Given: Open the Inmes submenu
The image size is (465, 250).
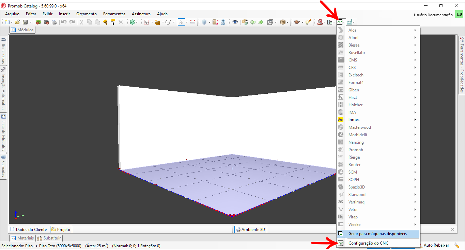Looking at the screenshot, I should [x=378, y=120].
